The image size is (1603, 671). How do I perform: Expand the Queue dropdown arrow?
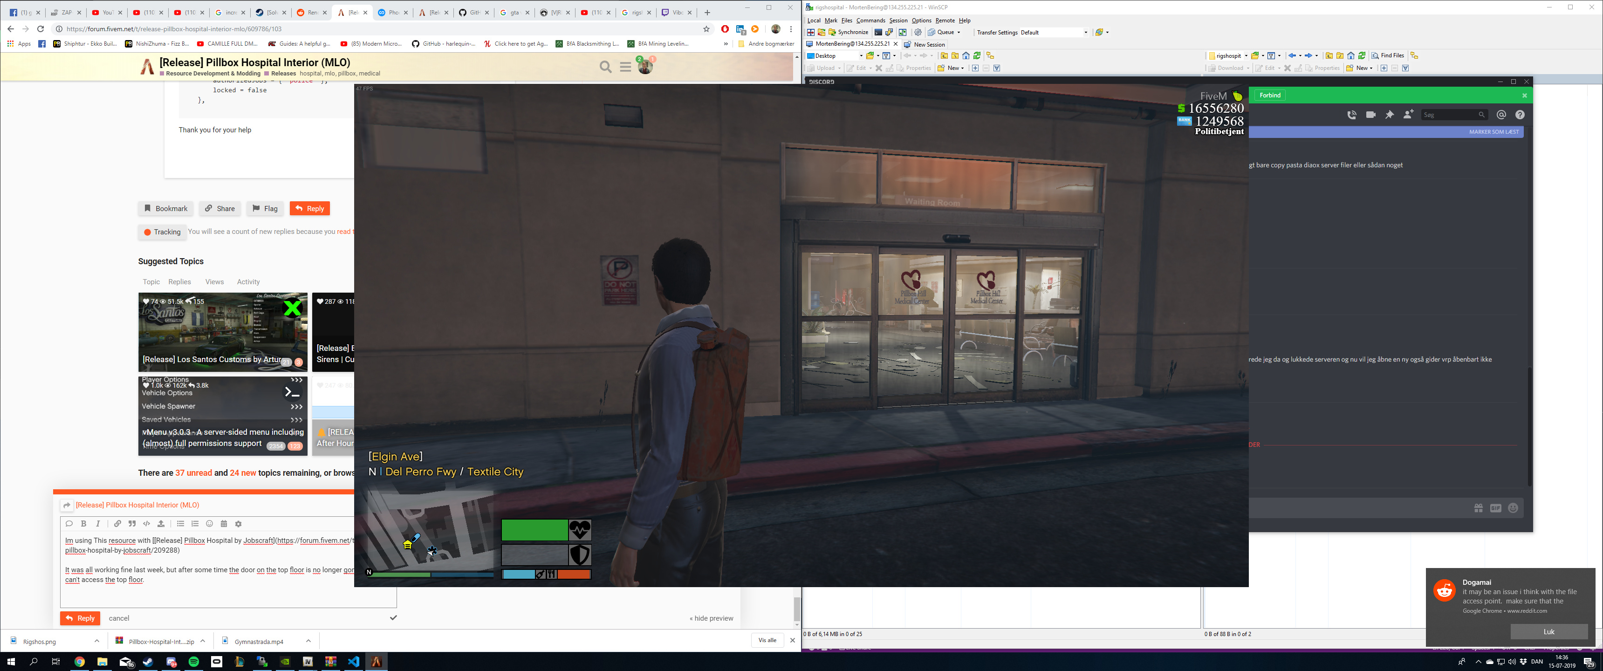tap(959, 32)
